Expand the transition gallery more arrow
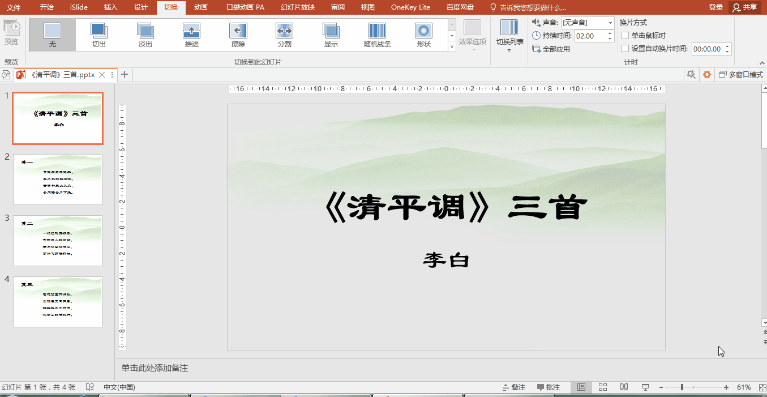The image size is (767, 397). 452,48
